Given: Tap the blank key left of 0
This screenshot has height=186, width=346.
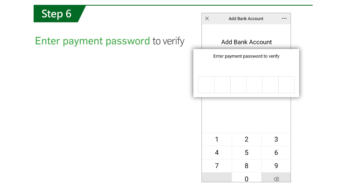Looking at the screenshot, I should coord(217,177).
